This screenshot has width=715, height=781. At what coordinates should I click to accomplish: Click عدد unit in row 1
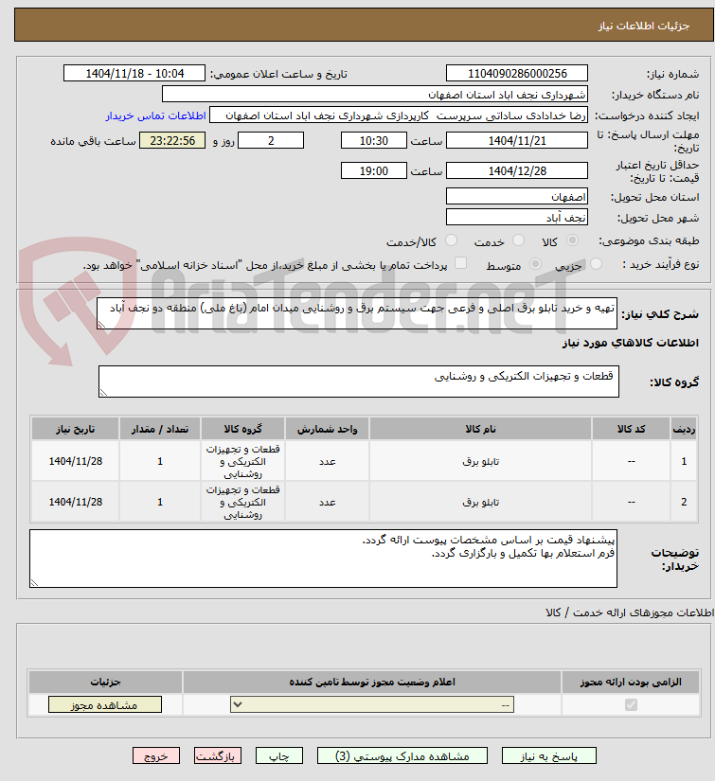[x=328, y=462]
